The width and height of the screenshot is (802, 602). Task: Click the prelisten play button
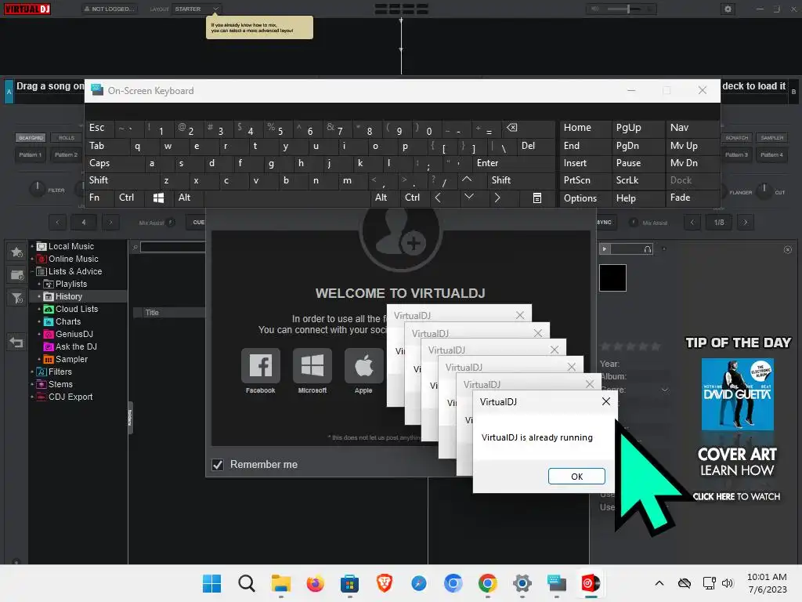point(605,248)
